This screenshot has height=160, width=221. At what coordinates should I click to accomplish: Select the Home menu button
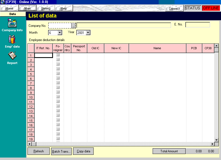click(9, 8)
